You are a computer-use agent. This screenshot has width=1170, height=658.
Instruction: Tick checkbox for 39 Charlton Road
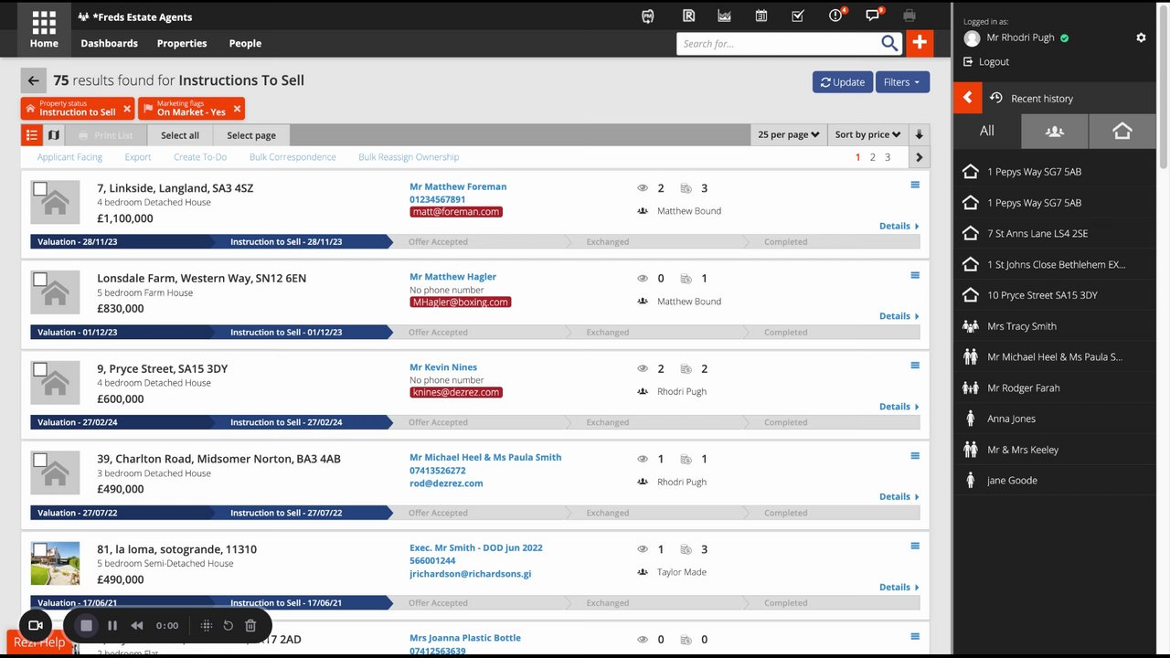39,460
